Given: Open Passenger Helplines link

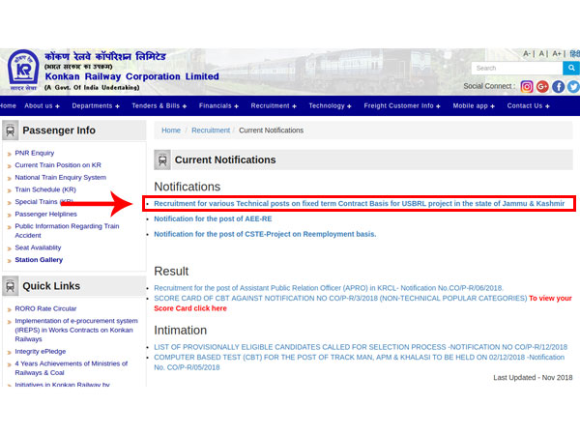Looking at the screenshot, I should pyautogui.click(x=45, y=214).
